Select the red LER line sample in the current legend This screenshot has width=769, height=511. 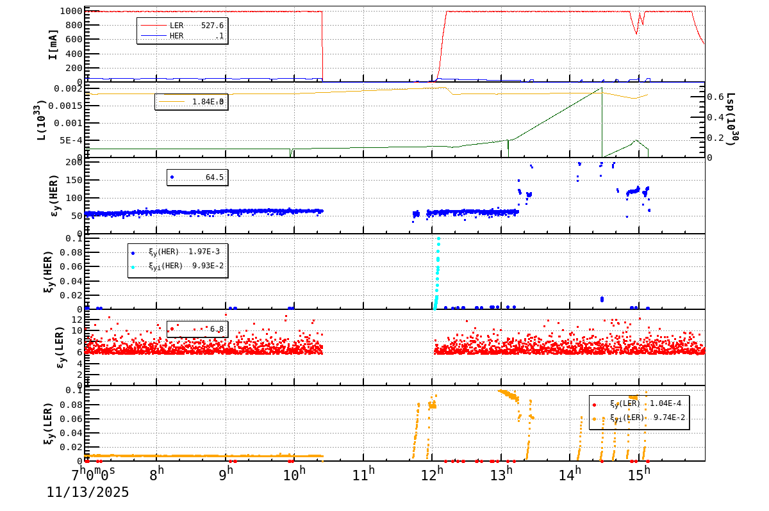(154, 25)
